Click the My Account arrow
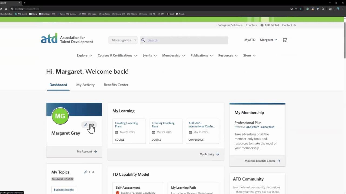 click(x=95, y=151)
